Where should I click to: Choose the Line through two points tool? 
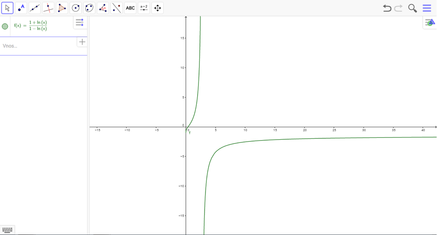(x=35, y=8)
